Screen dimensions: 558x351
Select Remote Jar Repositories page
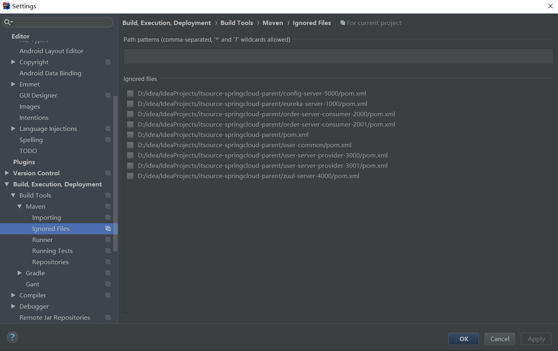pos(55,317)
